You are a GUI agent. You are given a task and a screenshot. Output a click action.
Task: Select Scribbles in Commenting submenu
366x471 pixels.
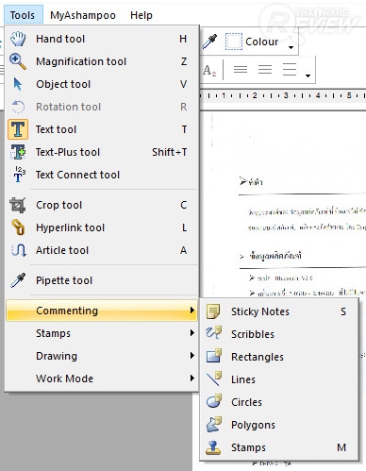pyautogui.click(x=279, y=334)
